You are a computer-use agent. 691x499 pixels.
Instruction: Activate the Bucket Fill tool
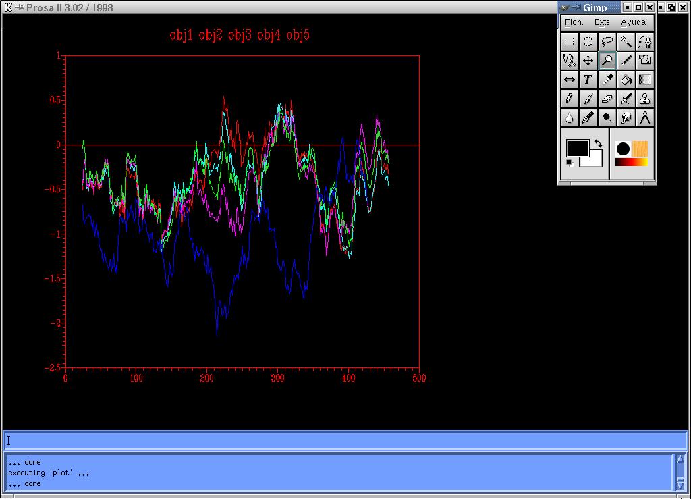pyautogui.click(x=626, y=80)
